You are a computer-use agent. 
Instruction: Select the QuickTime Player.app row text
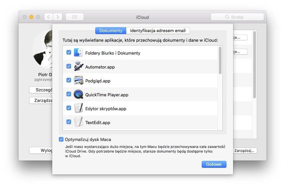(x=107, y=95)
